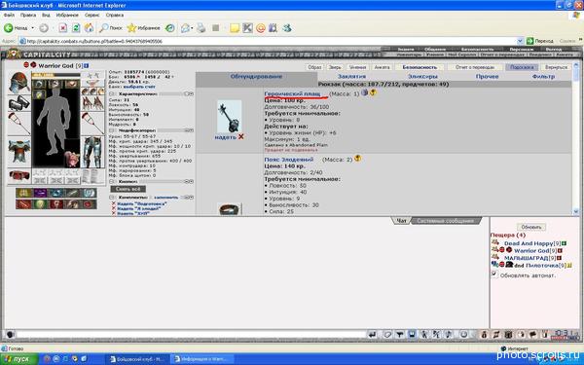The image size is (584, 365).
Task: Click the equipped helmet slot icon
Action: pyautogui.click(x=18, y=83)
